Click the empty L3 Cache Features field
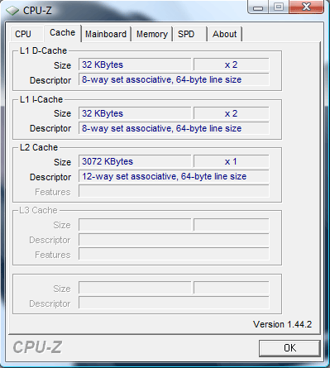330x368 pixels. 174,254
